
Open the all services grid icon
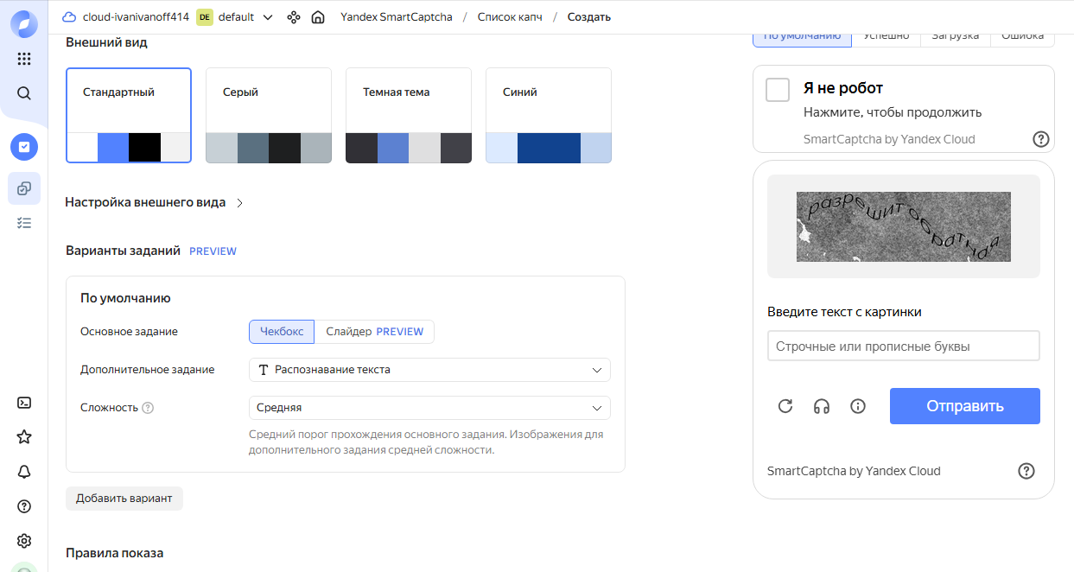point(24,59)
